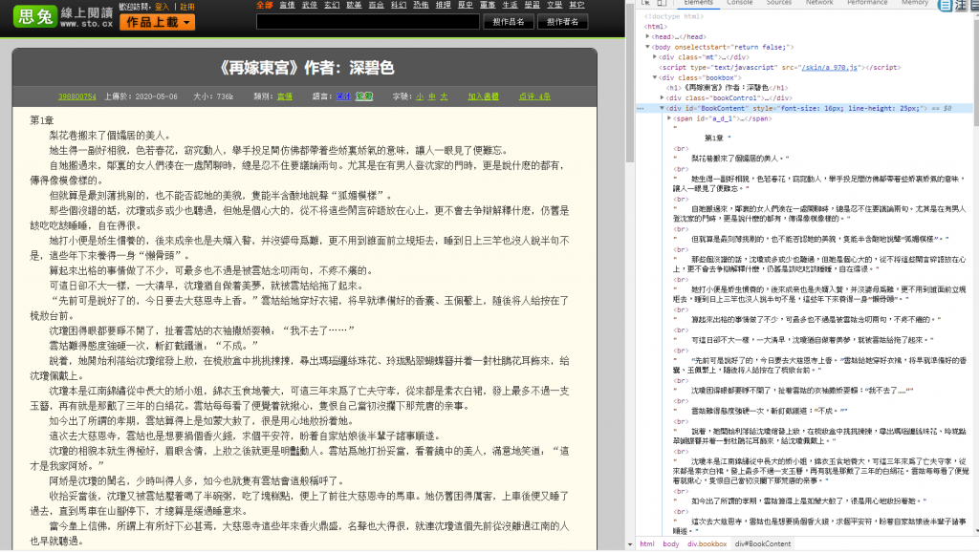Click the 注 icon at the DevTools top right
This screenshot has width=979, height=553.
961,5
